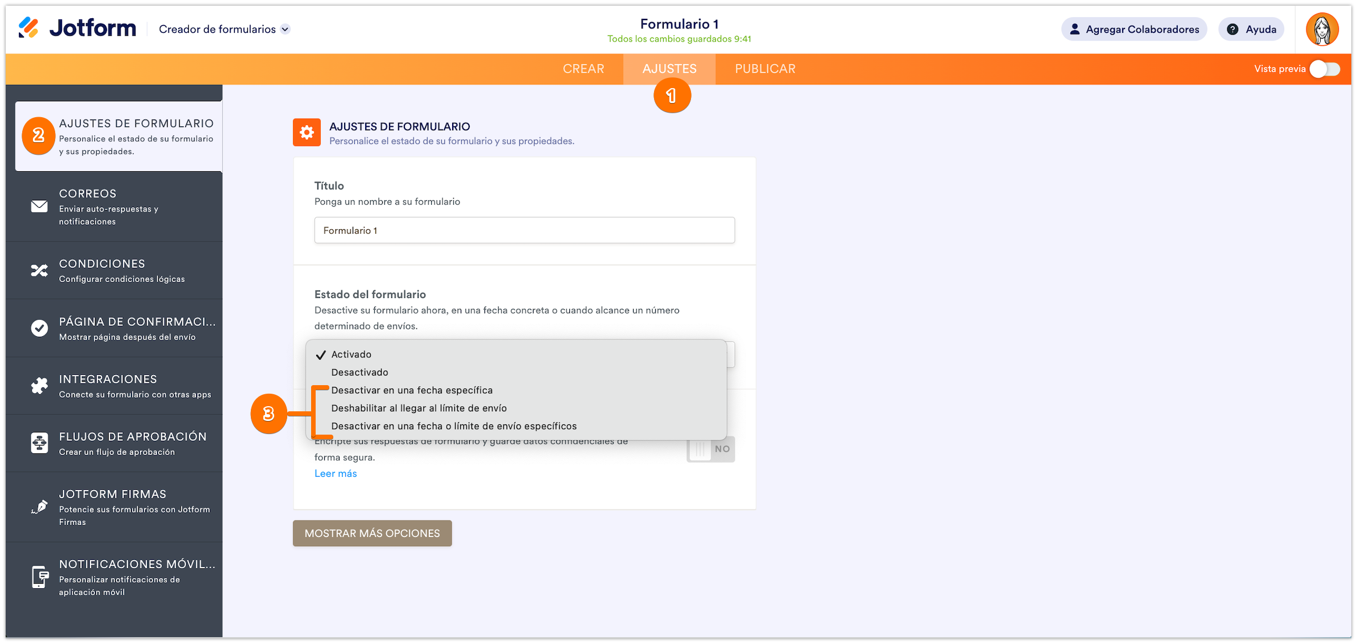Screen dimensions: 1357x644
Task: Click the Título input field
Action: pyautogui.click(x=524, y=230)
